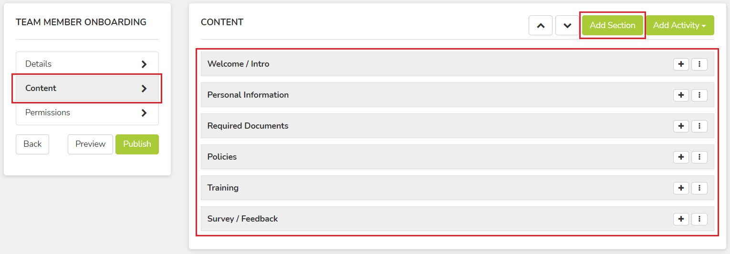Screen dimensions: 730x254
Task: Open the three-dot menu for Policies
Action: pos(699,157)
